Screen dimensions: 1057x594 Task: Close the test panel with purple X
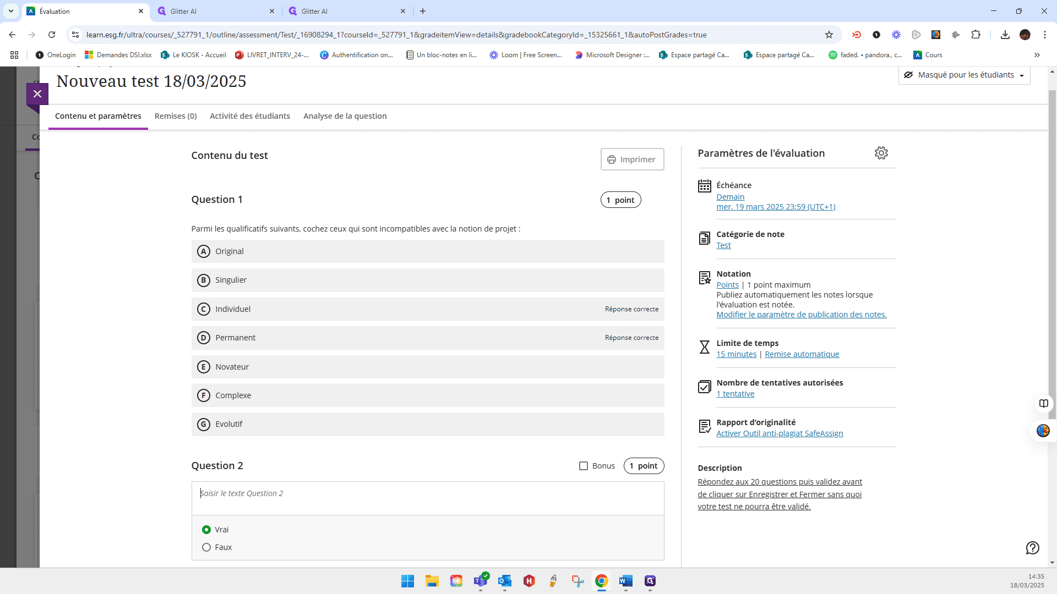37,94
